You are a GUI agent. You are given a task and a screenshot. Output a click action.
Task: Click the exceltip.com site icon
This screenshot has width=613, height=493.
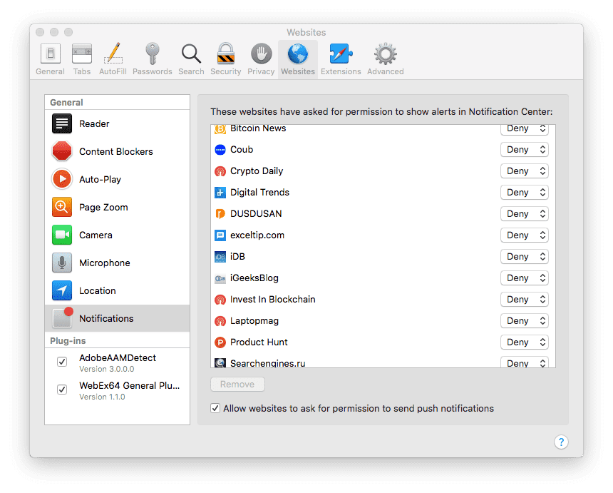pos(220,235)
